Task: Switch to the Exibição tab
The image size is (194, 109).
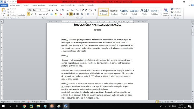Action: 91,5
